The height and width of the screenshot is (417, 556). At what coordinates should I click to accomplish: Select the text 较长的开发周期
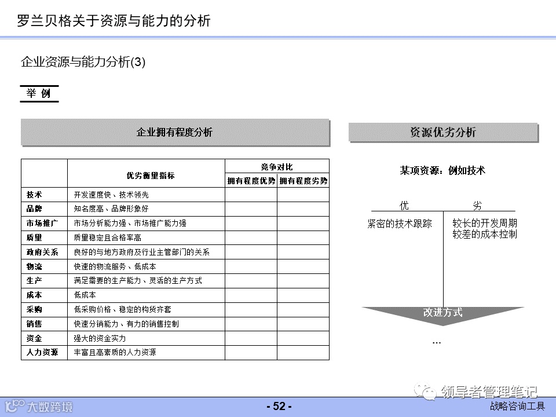tap(485, 223)
